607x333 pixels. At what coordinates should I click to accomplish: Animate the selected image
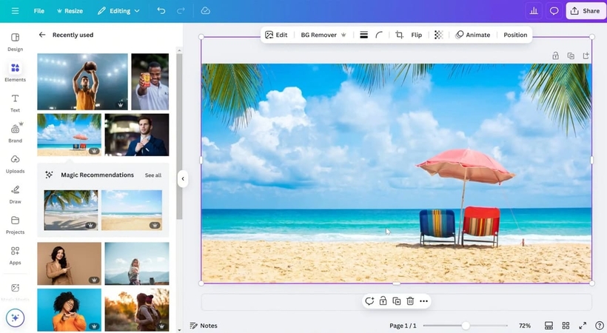point(473,35)
